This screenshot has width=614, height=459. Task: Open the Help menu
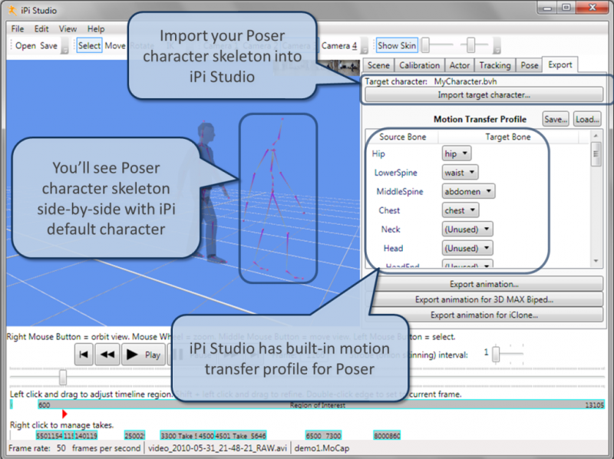[96, 28]
